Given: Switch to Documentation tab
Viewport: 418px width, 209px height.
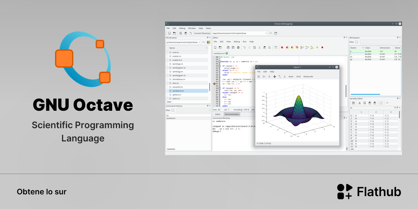Looking at the screenshot, I should [x=232, y=114].
